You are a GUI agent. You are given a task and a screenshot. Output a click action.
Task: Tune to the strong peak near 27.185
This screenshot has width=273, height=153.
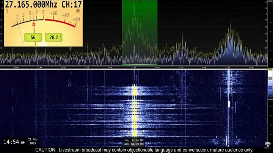pyautogui.click(x=230, y=42)
